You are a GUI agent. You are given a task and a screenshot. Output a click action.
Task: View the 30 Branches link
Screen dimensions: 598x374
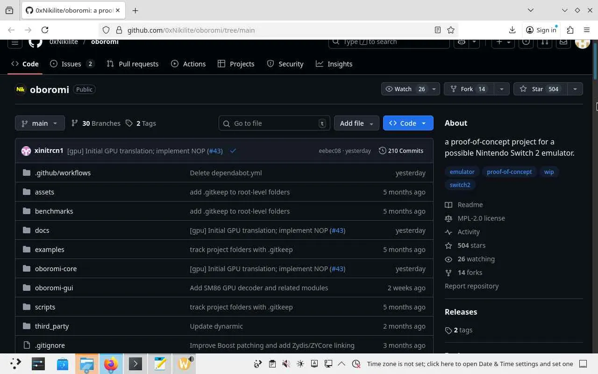coord(96,123)
